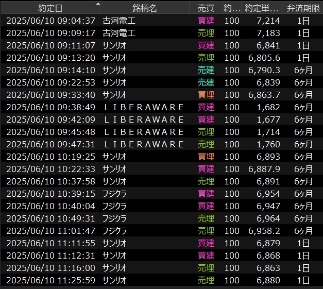Click 6ヶ月 term in the 09:14:10 row
Viewport: 323px width, 289px height.
(x=303, y=70)
